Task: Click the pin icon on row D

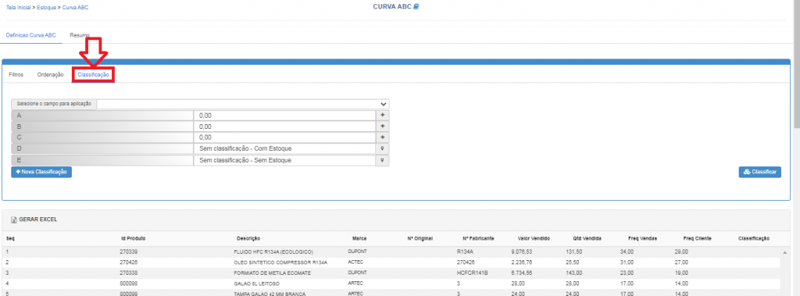Action: tap(383, 149)
